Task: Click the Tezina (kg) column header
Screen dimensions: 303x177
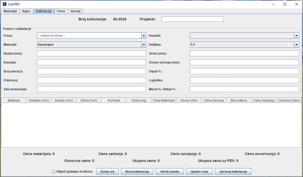Action: [138, 100]
